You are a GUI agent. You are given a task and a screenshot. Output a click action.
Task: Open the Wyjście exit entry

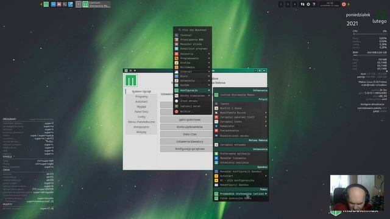(x=193, y=111)
